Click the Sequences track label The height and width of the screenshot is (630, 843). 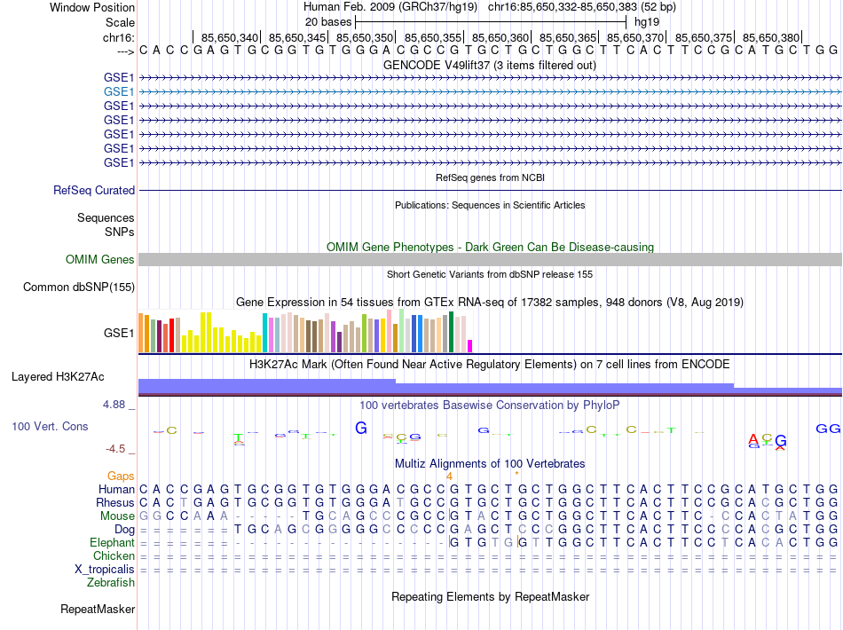coord(106,217)
